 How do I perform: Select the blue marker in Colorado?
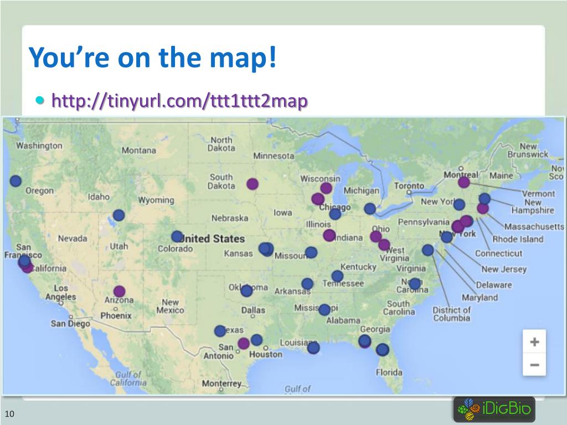click(177, 237)
